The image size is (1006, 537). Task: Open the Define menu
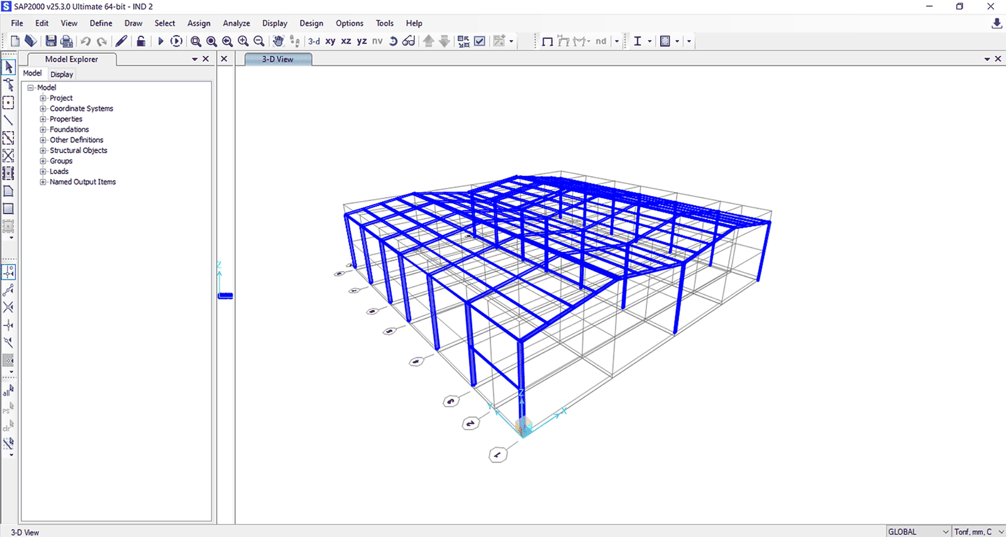tap(101, 23)
